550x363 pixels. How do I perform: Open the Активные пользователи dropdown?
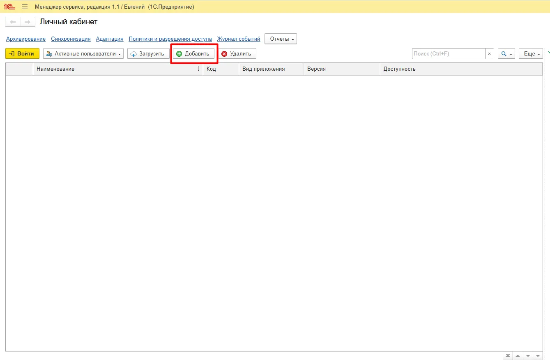click(x=83, y=54)
